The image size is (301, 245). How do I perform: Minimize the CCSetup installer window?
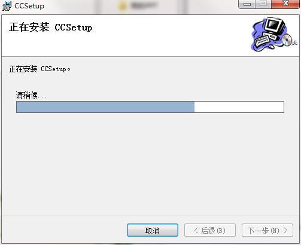[x=247, y=4]
